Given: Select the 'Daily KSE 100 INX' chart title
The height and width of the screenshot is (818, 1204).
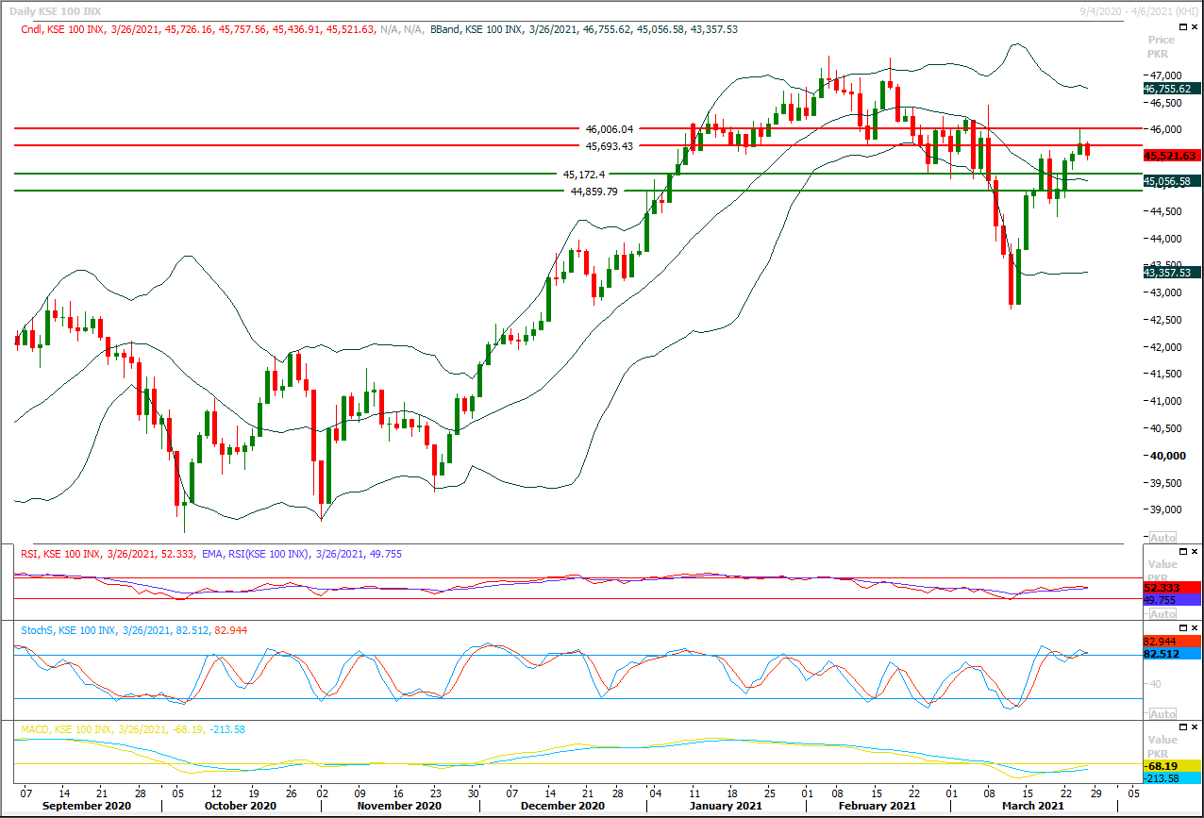Looking at the screenshot, I should [56, 10].
